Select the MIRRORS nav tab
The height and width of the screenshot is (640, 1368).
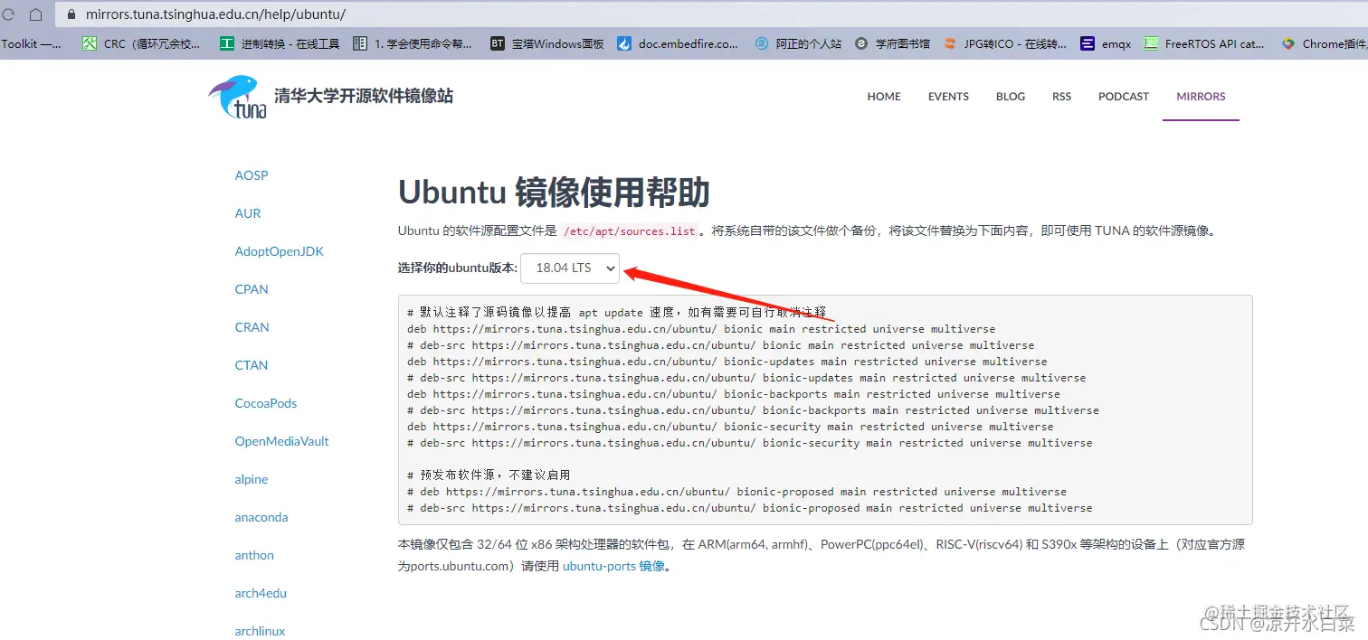1201,97
